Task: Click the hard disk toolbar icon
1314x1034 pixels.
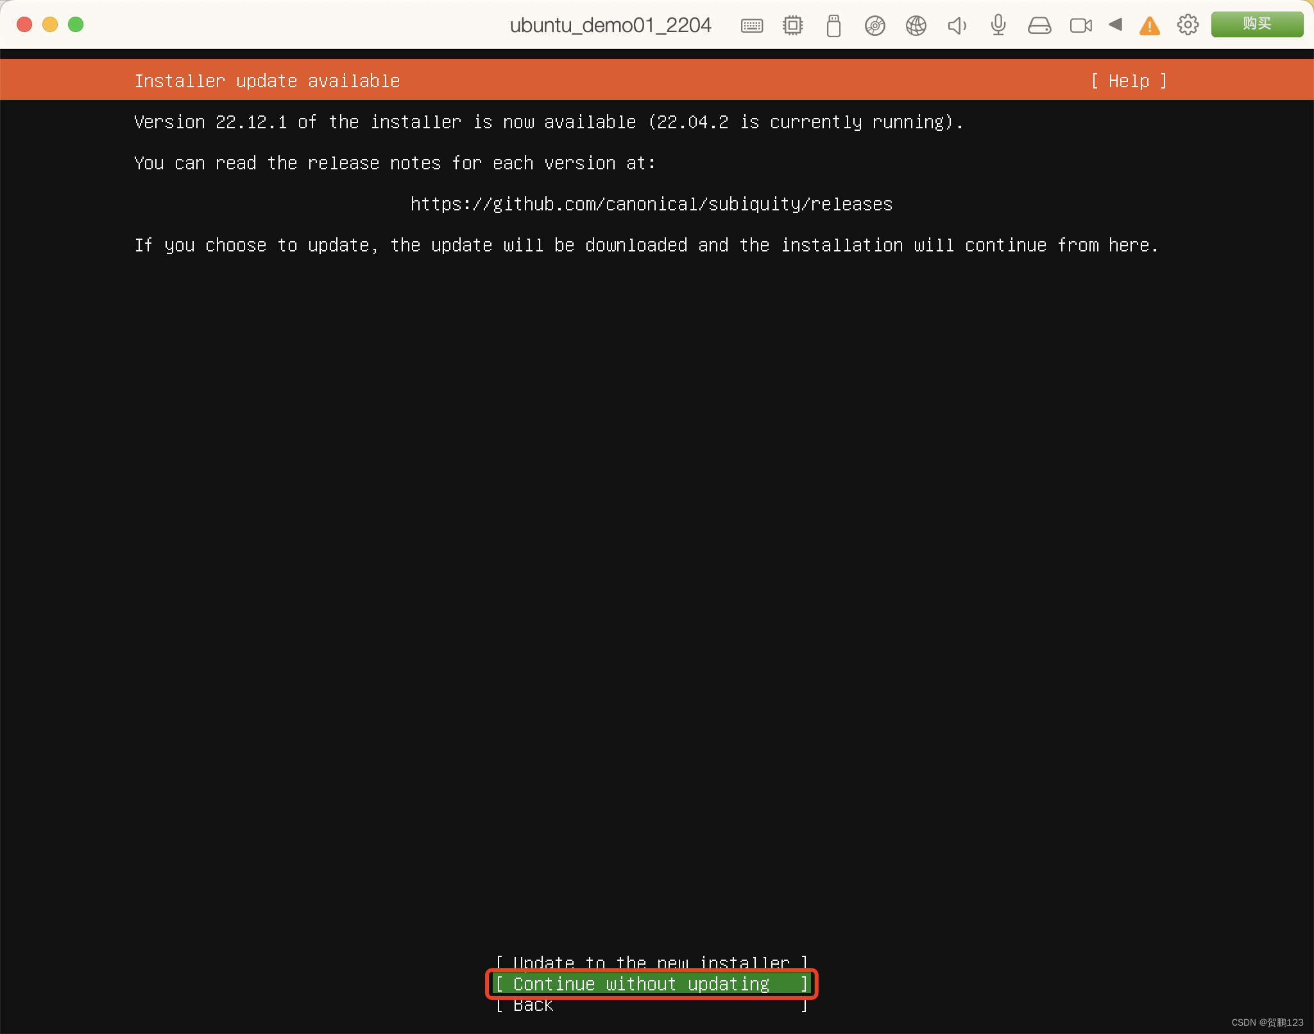Action: 1039,25
